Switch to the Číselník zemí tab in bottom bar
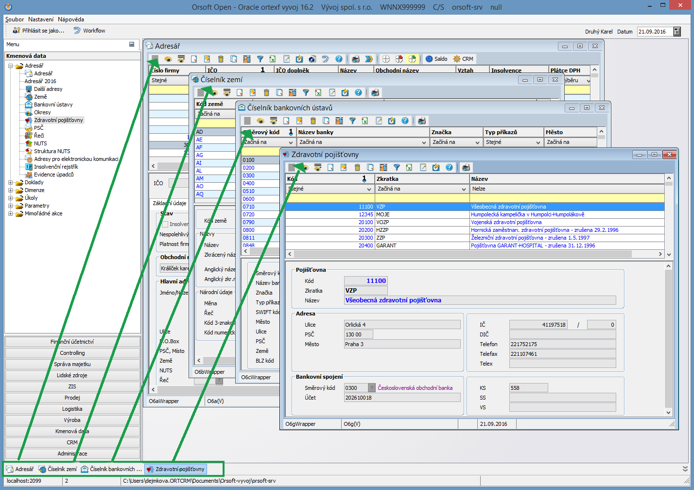This screenshot has width=694, height=490. click(x=58, y=469)
